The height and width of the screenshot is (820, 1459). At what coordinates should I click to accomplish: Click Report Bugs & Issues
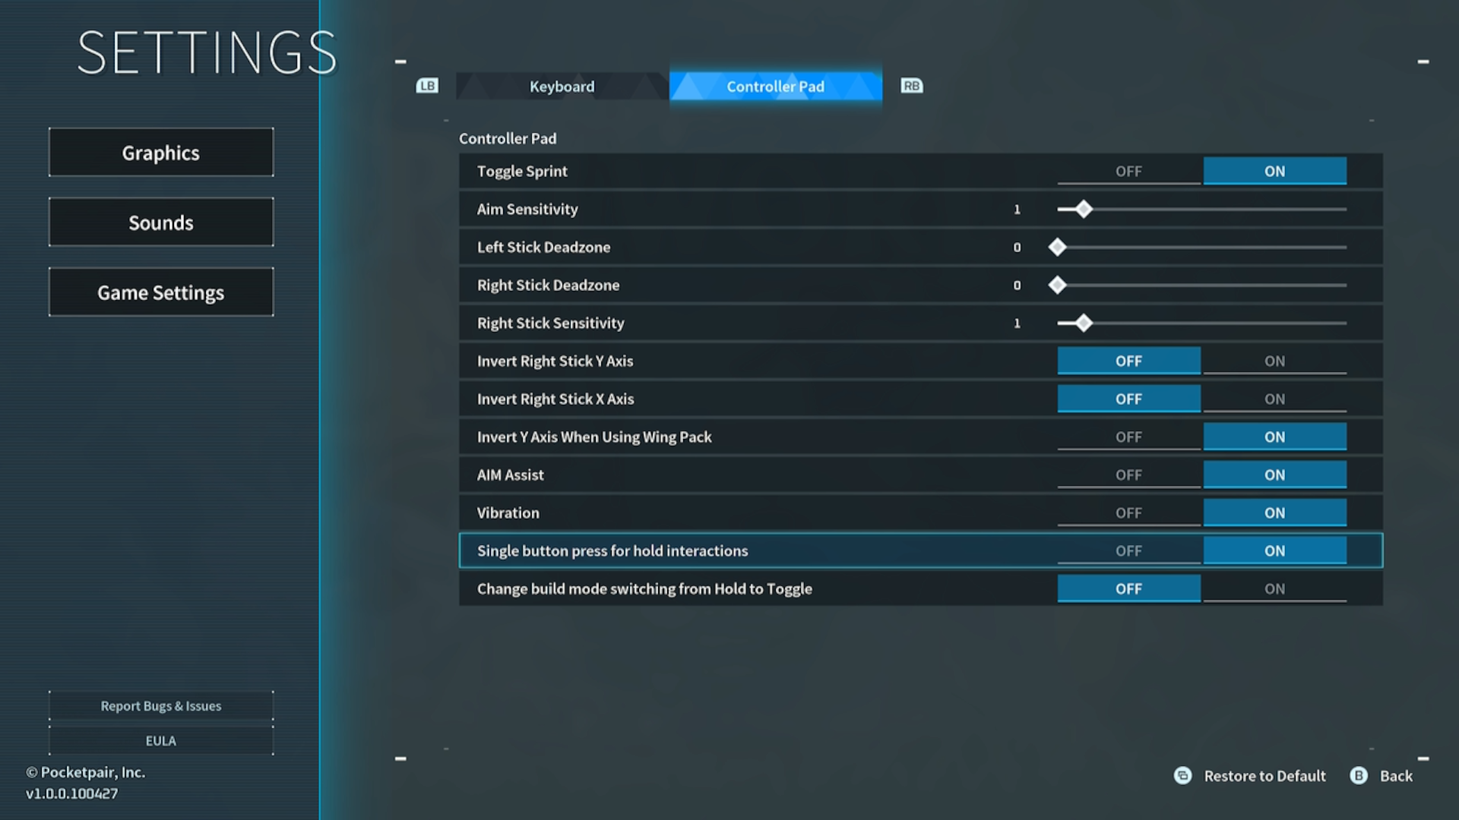161,706
